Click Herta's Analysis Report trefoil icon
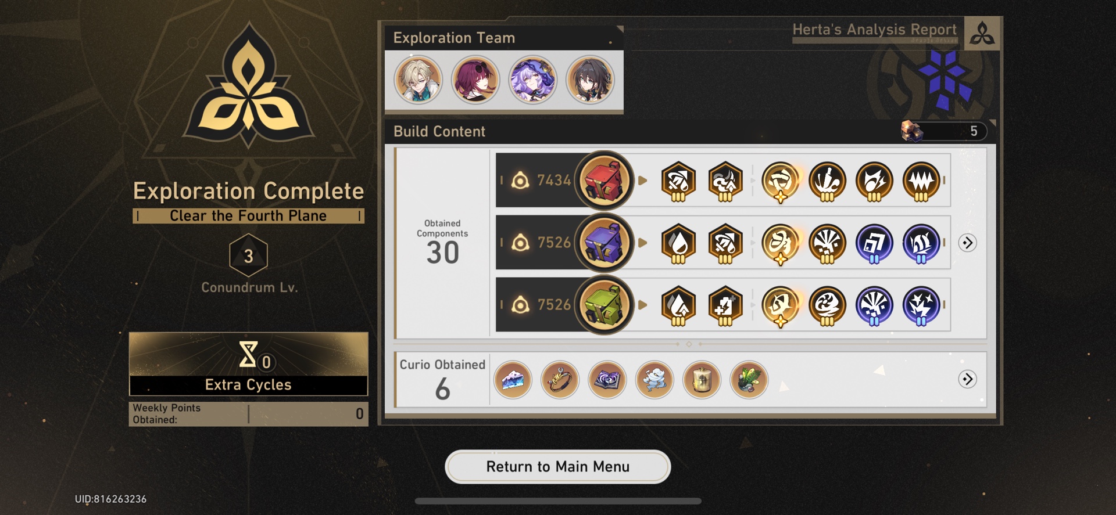 click(982, 33)
